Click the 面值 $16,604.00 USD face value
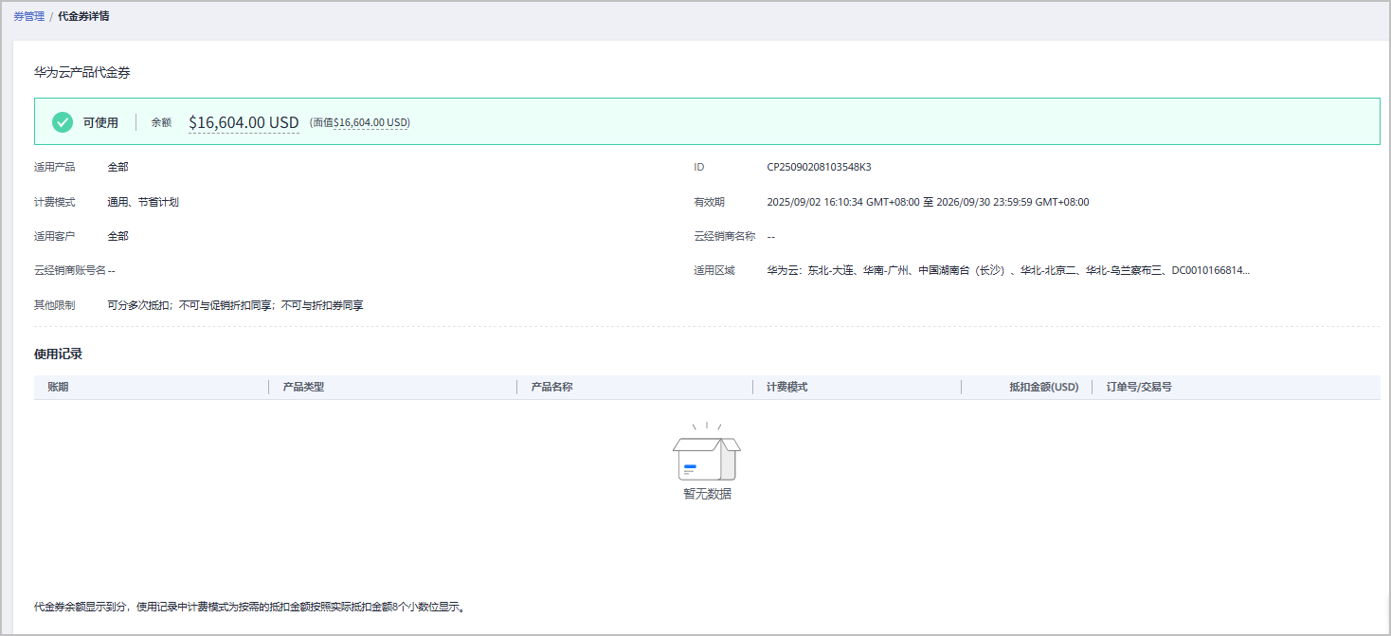The image size is (1391, 636). point(370,122)
